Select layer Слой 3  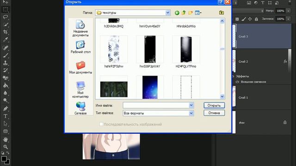(x=262, y=36)
